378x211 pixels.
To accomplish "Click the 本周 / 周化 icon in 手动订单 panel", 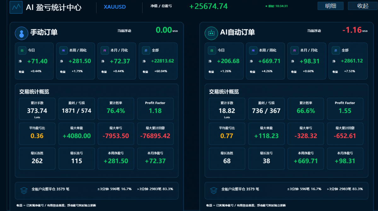I will point(63,50).
